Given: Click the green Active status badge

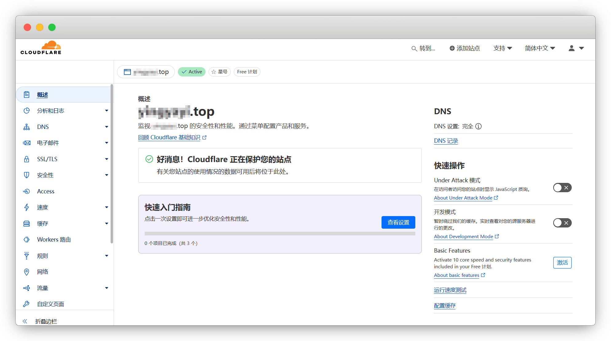Looking at the screenshot, I should [192, 72].
